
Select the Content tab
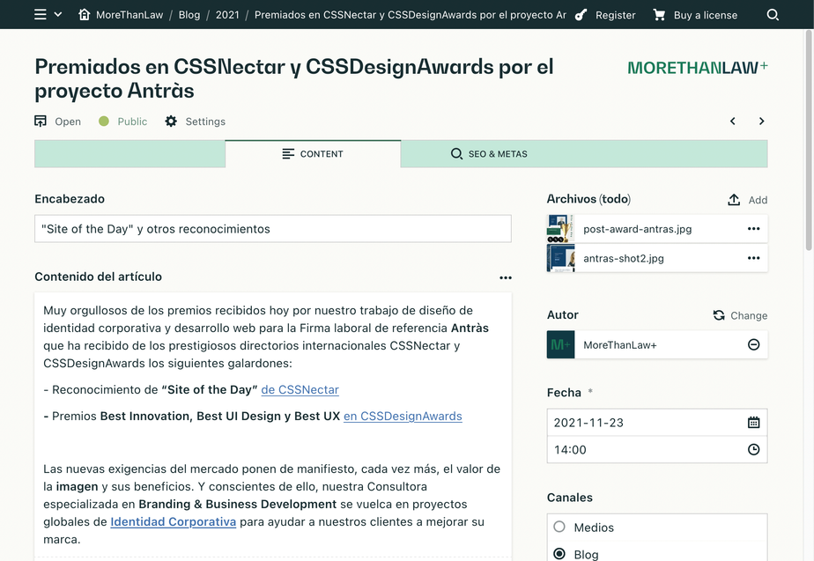coord(313,154)
